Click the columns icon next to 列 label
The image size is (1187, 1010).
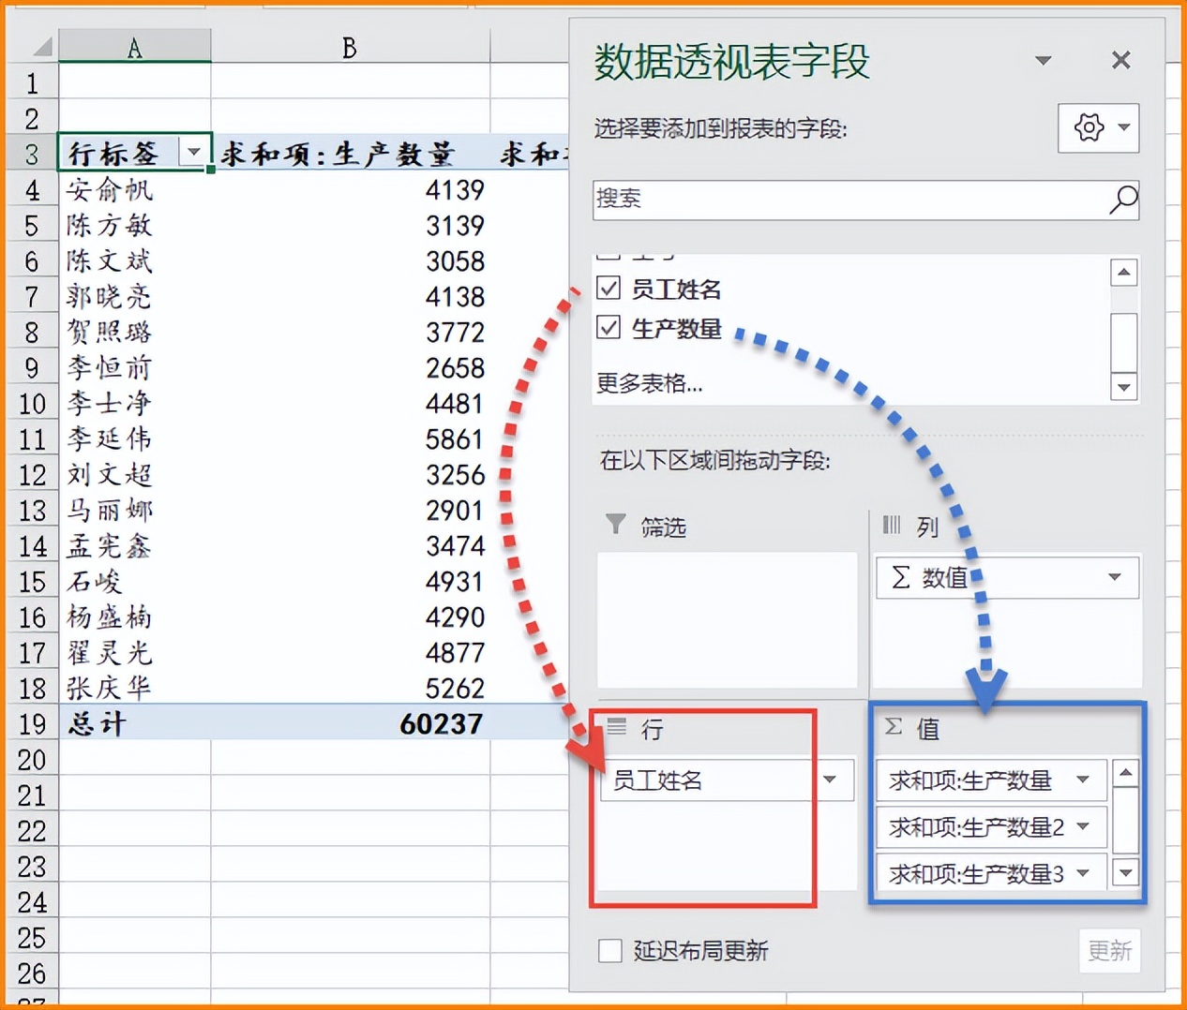click(893, 526)
